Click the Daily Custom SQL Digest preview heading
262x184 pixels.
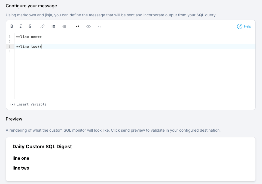[x=42, y=147]
